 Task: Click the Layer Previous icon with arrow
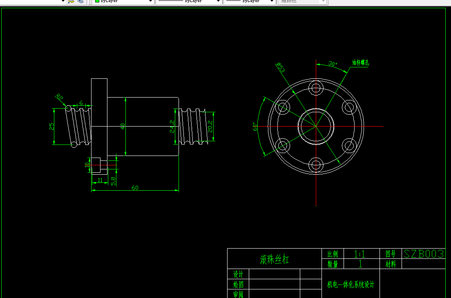pos(71,2)
